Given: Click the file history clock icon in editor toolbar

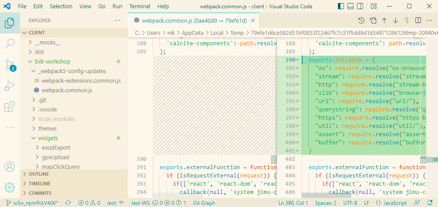Looking at the screenshot, I should point(361,20).
